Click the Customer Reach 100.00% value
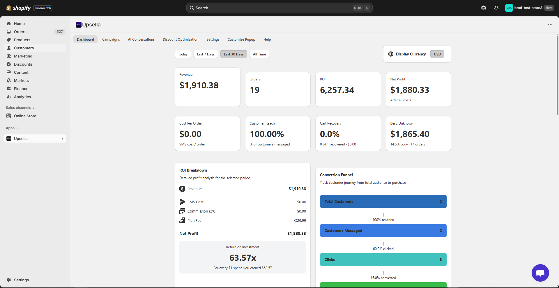This screenshot has height=288, width=559. (x=267, y=134)
